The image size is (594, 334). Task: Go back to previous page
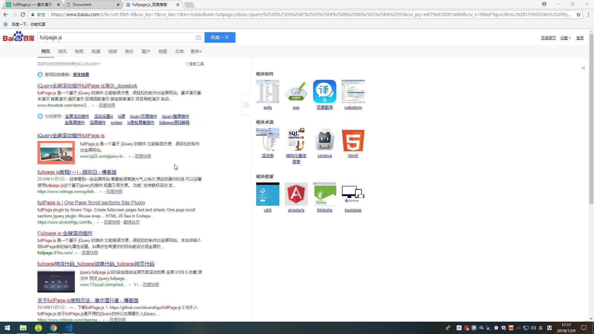click(6, 15)
